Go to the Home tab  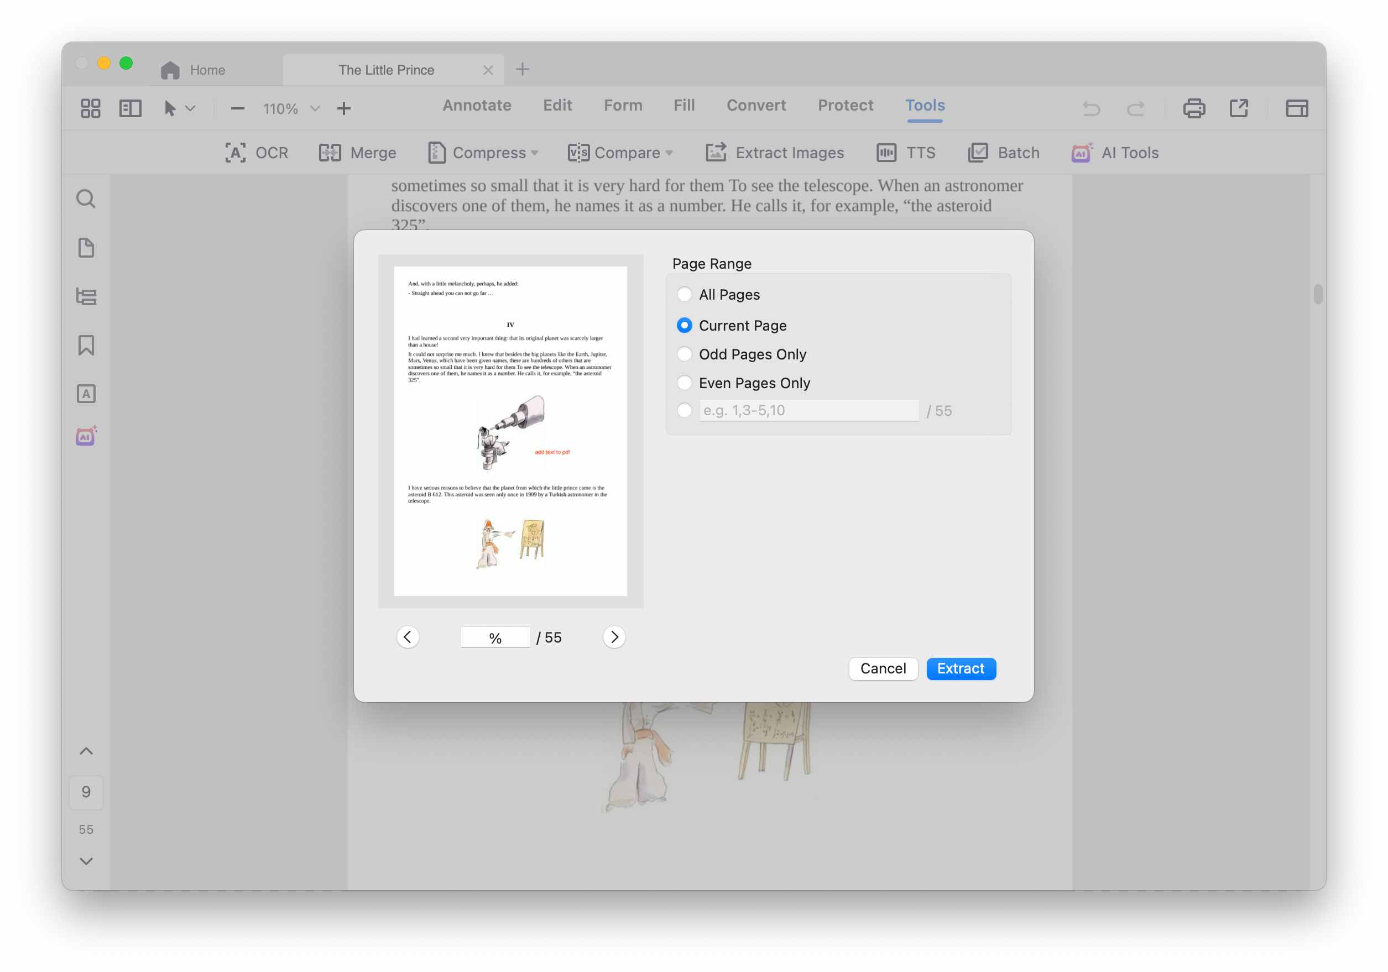(194, 70)
